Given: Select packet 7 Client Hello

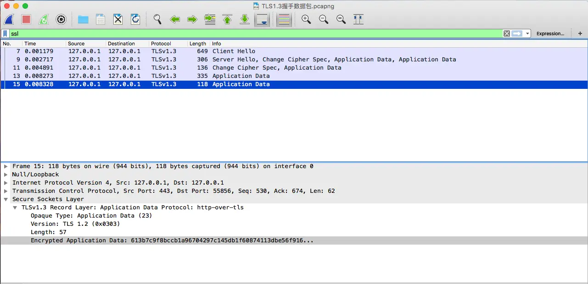Looking at the screenshot, I should (x=294, y=51).
